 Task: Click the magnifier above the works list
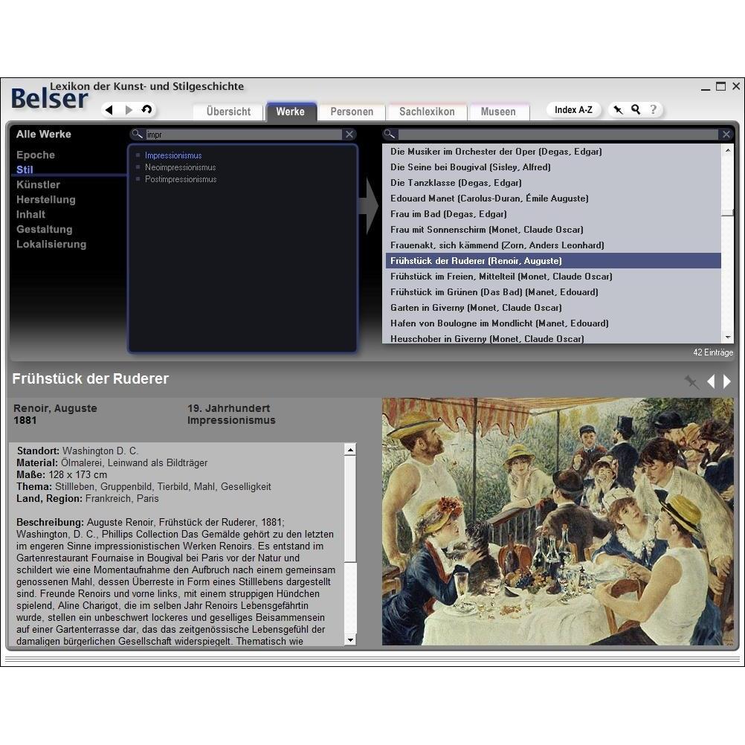tap(390, 135)
